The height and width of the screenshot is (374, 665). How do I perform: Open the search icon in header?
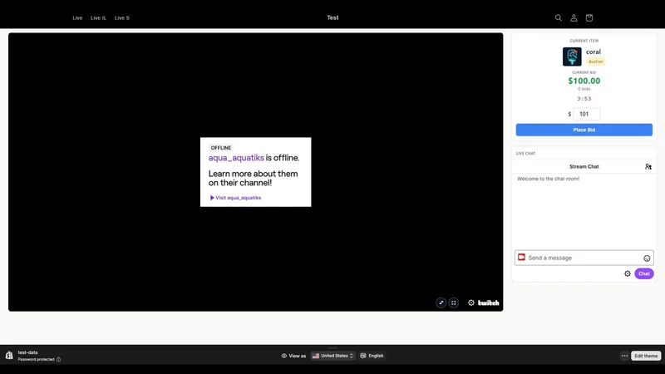coord(558,17)
